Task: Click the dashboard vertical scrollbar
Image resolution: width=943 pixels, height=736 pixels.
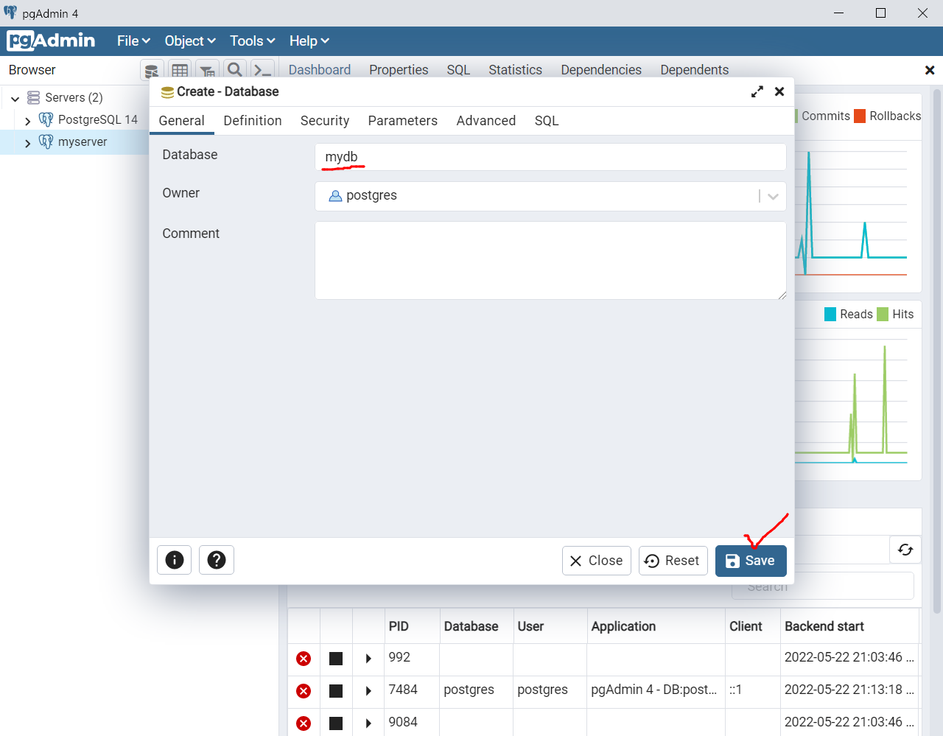Action: pos(937,351)
